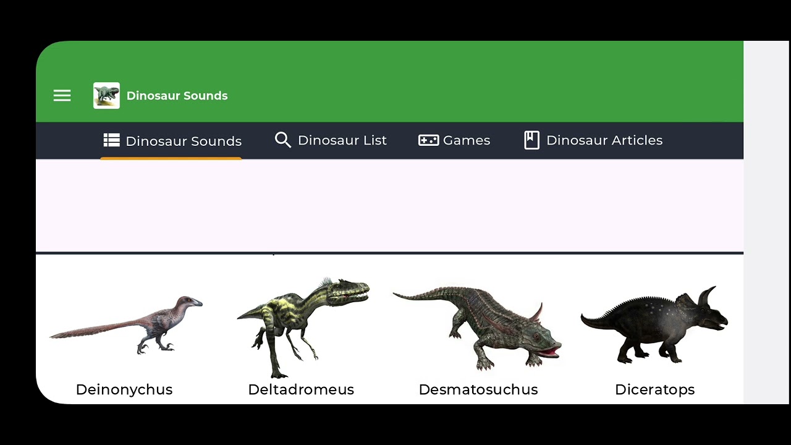Click the Deinonychus name label

pyautogui.click(x=124, y=389)
